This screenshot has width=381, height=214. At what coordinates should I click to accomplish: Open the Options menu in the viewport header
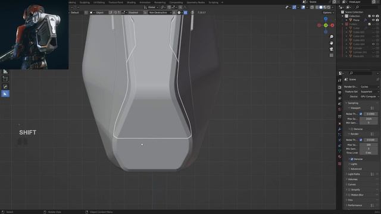pyautogui.click(x=328, y=12)
